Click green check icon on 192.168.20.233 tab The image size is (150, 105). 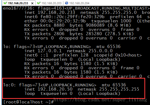click(5, 3)
